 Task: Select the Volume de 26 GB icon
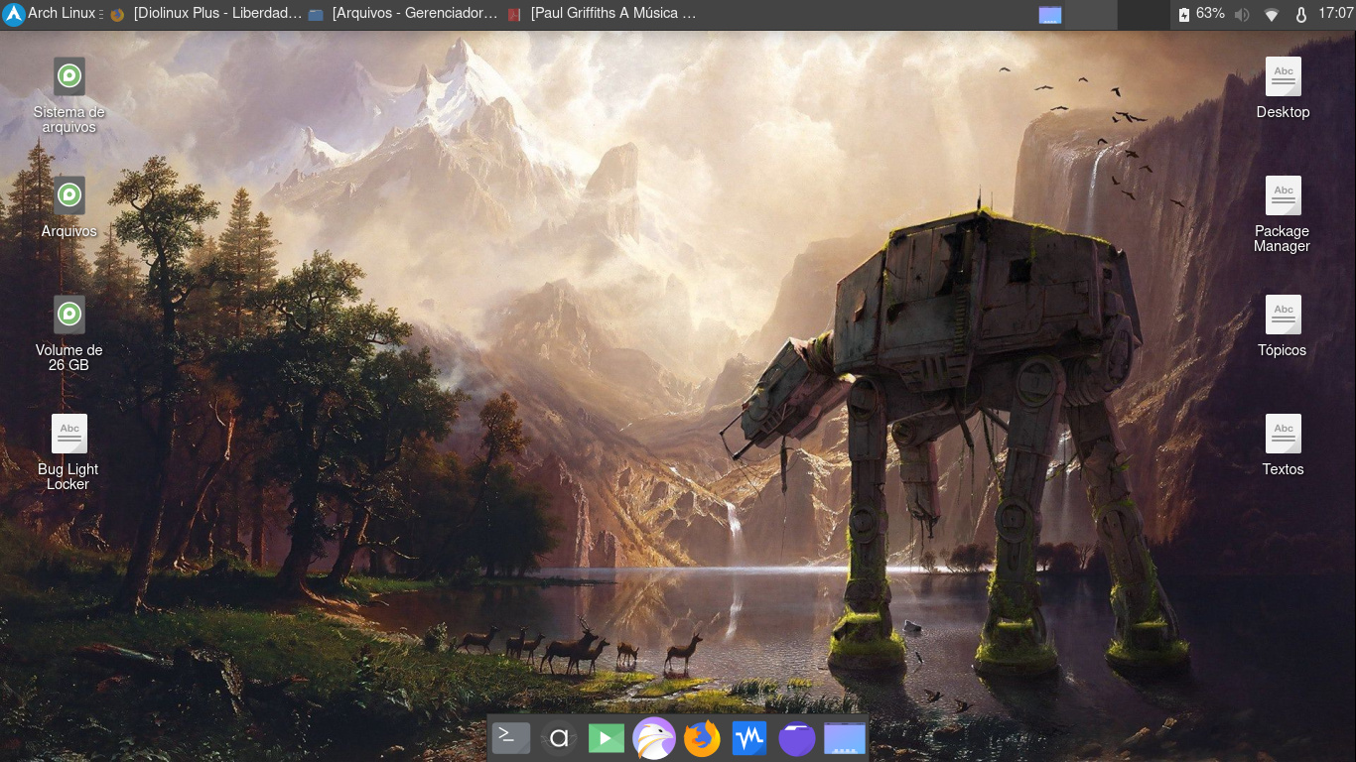[x=69, y=332]
